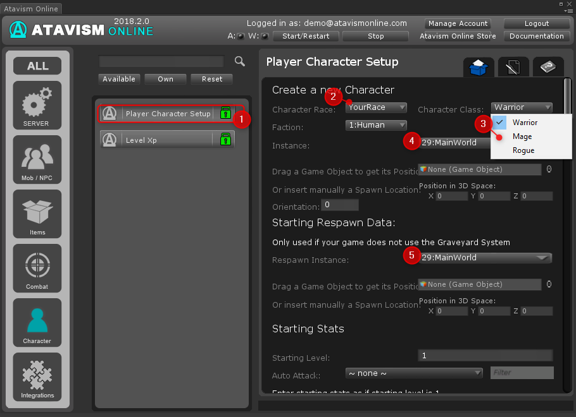Open the Faction dropdown showing 1:Human

click(376, 125)
